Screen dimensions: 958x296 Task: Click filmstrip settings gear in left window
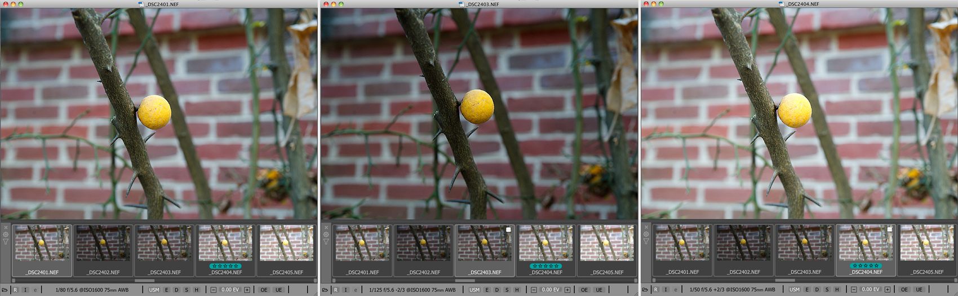pos(6,235)
